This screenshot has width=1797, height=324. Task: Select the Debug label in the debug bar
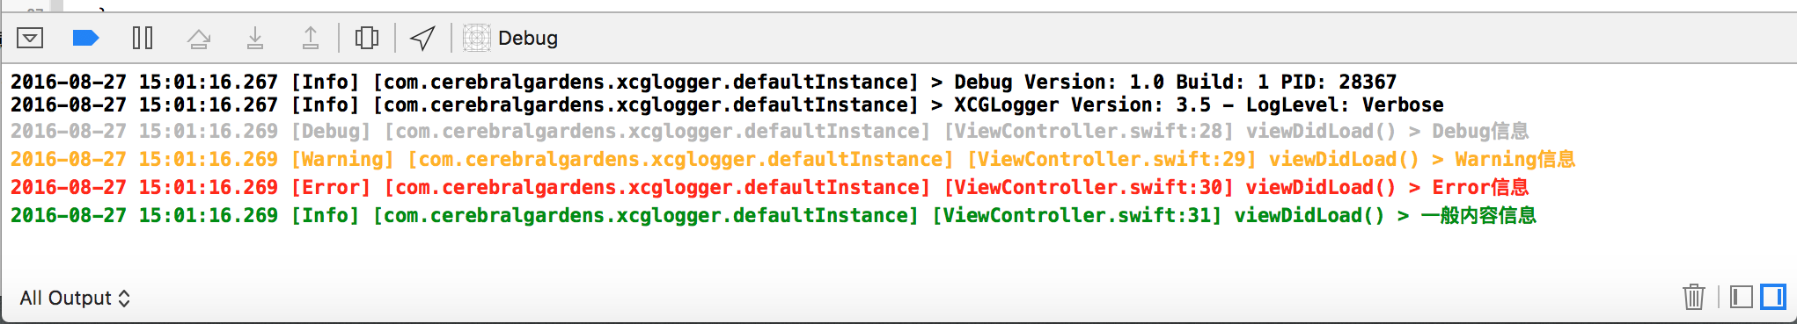[528, 38]
